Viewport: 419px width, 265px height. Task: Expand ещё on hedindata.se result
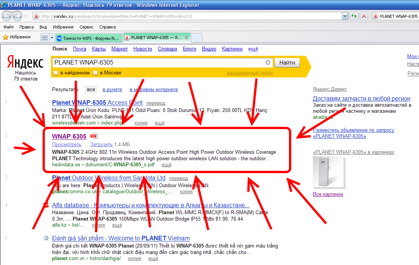pyautogui.click(x=167, y=165)
